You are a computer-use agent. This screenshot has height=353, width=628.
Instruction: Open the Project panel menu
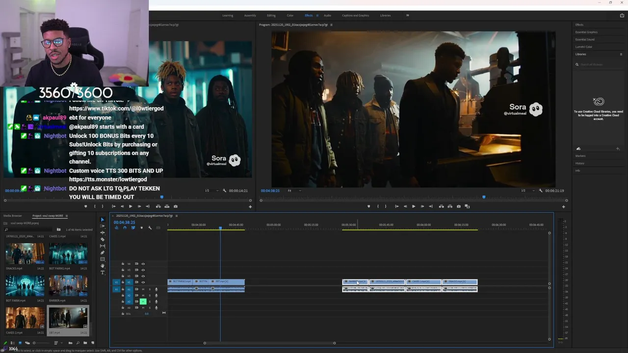coord(67,216)
